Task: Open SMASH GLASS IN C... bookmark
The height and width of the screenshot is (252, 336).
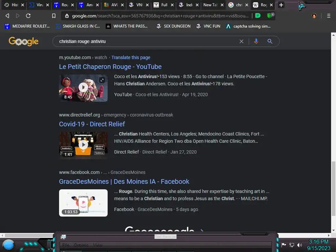Action: [78, 26]
